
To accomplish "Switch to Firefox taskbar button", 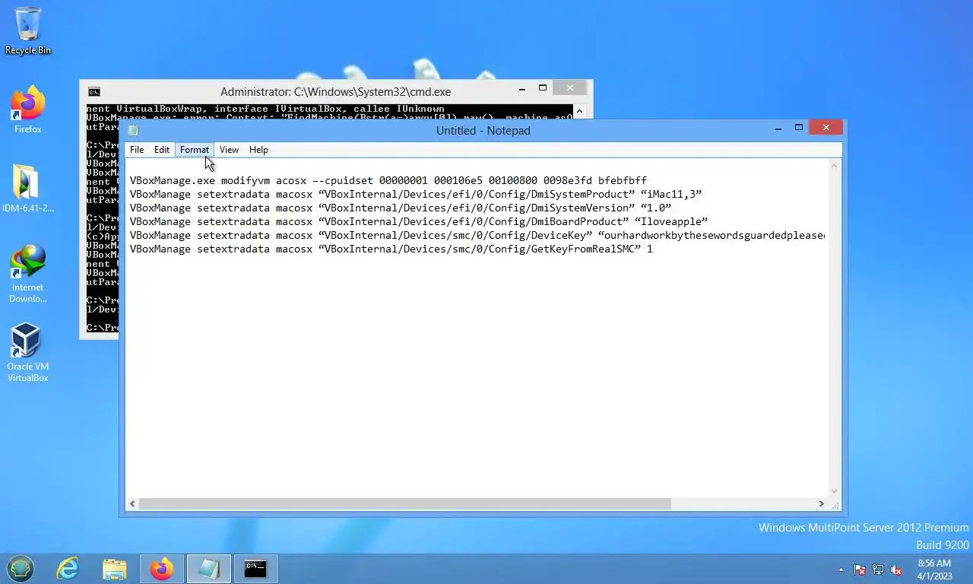I will pyautogui.click(x=162, y=568).
